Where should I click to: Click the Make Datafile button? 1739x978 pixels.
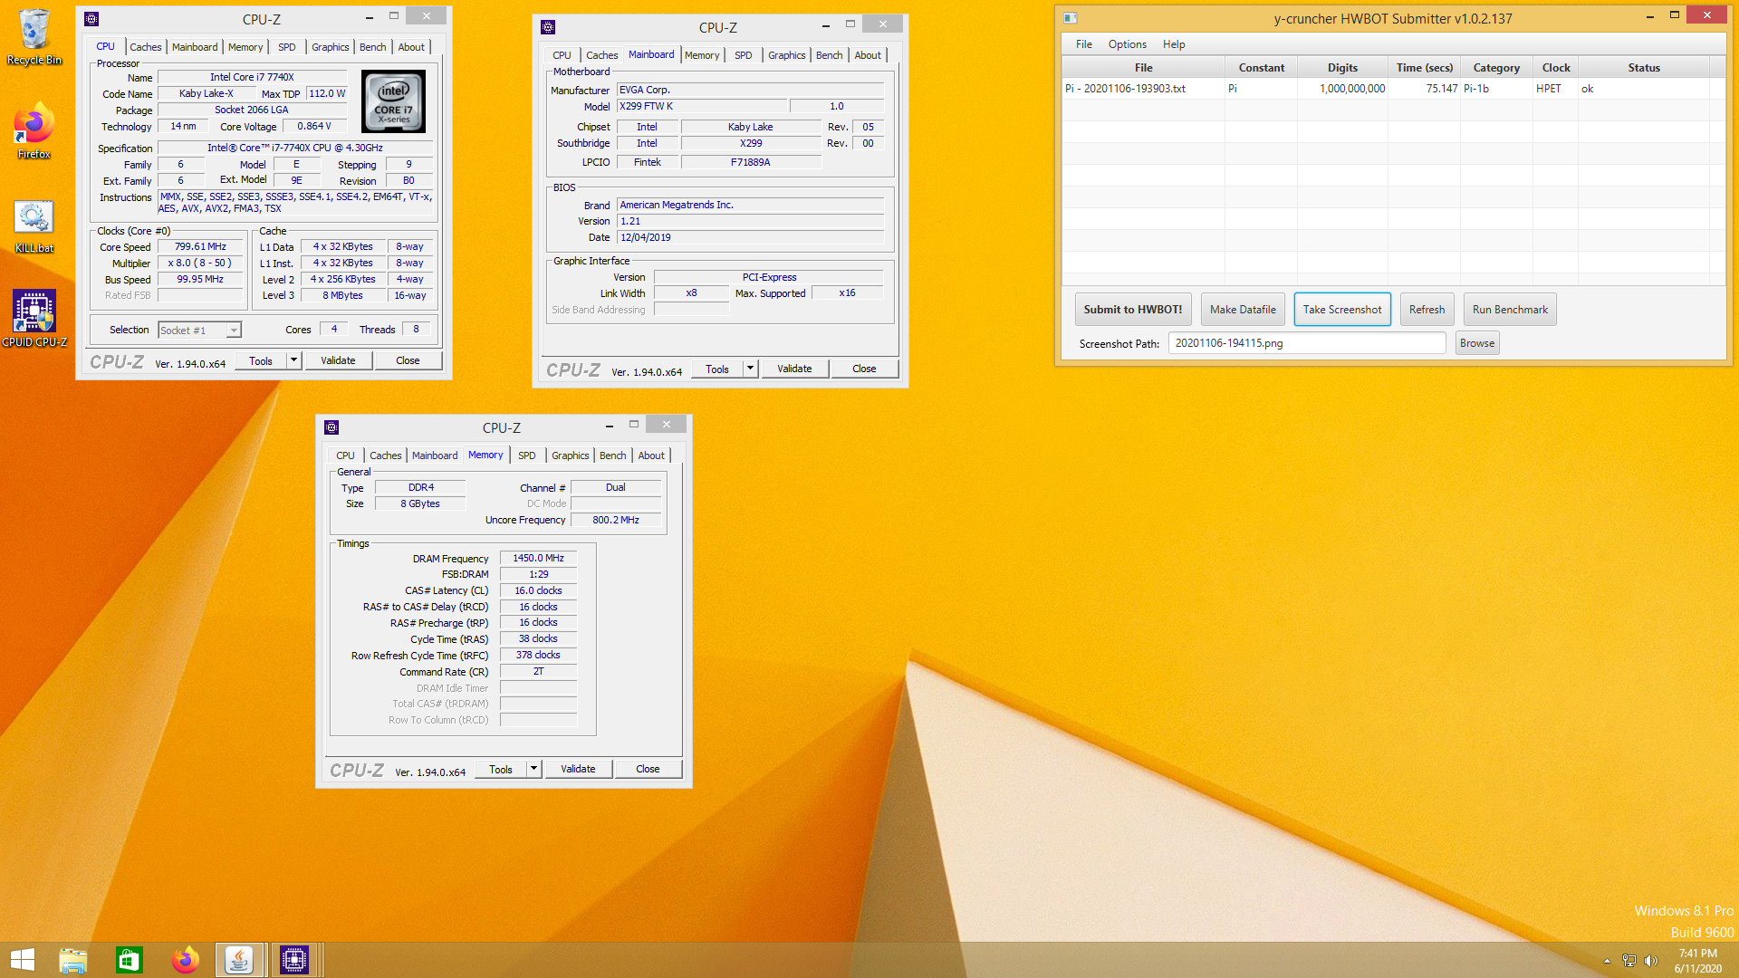coord(1243,310)
